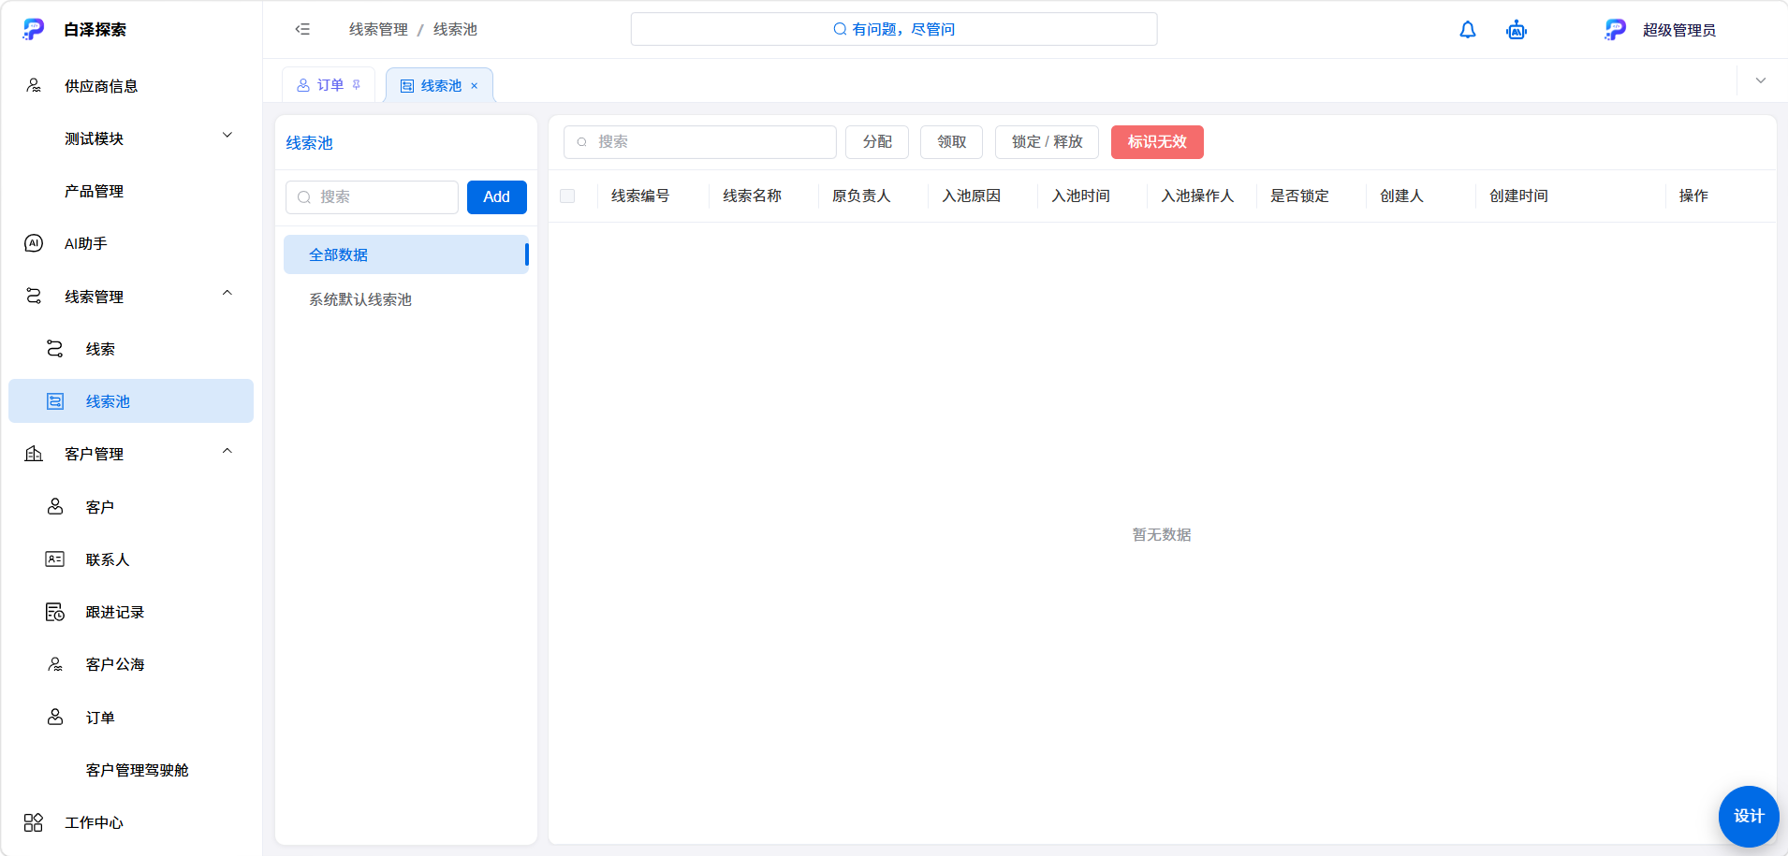
Task: Click the pin icon on 订单 tab
Action: (357, 85)
